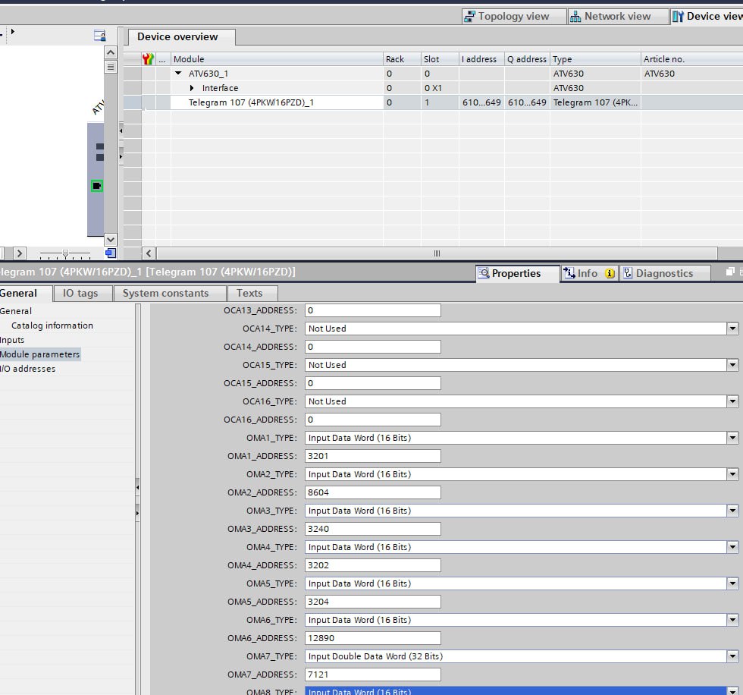Open the OMA1_TYPE dropdown
Screen dimensions: 743x695
732,438
